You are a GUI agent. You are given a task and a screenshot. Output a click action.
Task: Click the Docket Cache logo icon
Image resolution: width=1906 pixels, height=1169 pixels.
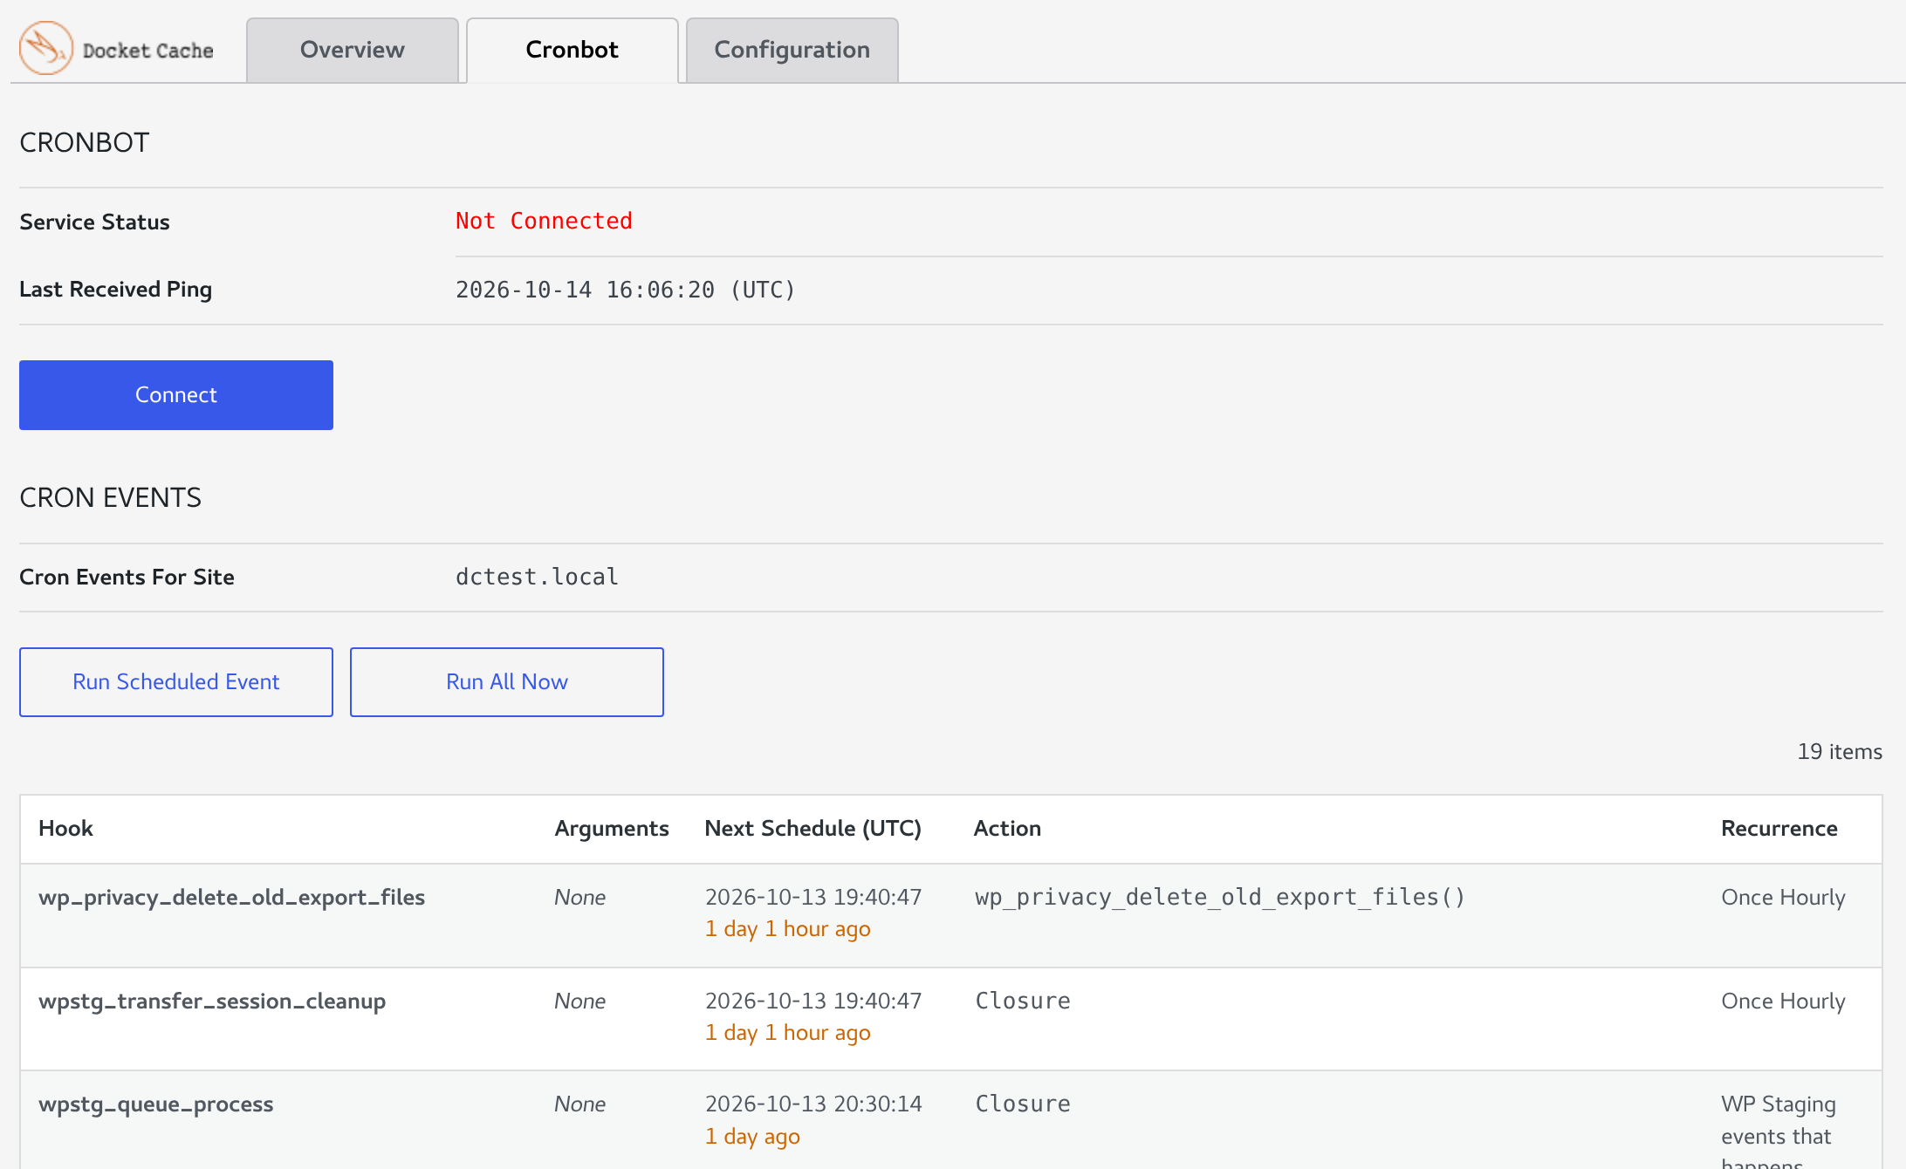coord(46,48)
